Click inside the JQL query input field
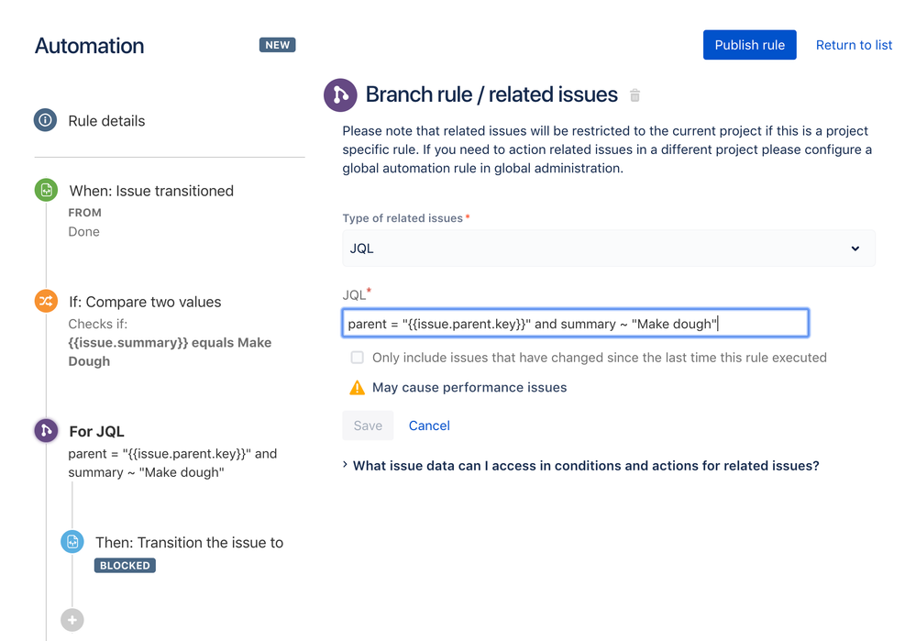This screenshot has width=916, height=641. tap(576, 323)
